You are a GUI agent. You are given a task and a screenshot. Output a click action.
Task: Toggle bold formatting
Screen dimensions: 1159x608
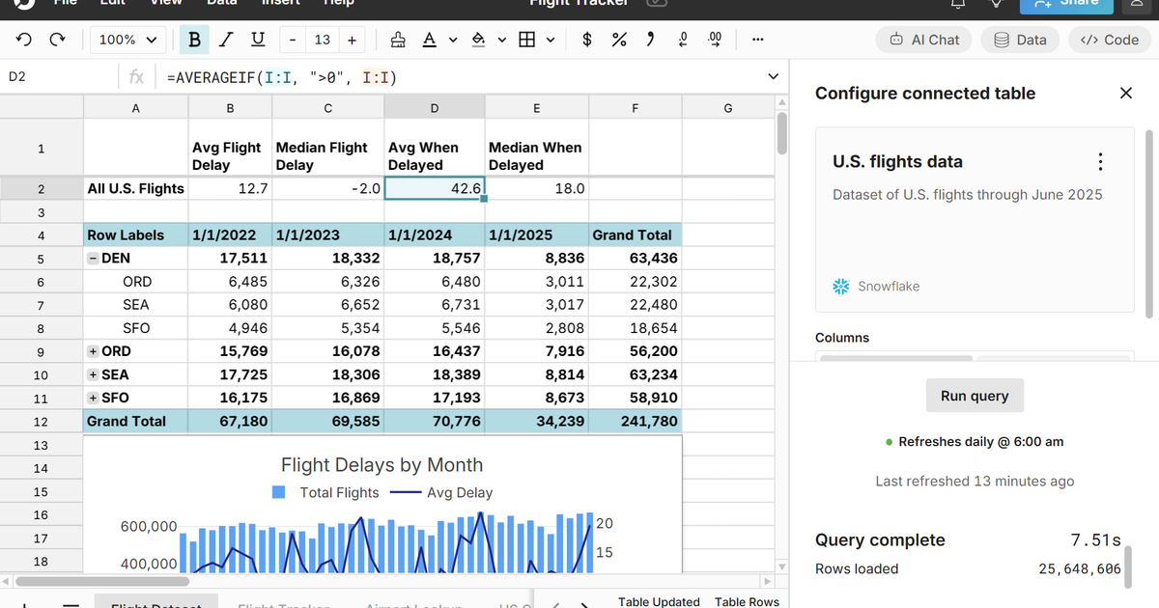[x=195, y=40]
